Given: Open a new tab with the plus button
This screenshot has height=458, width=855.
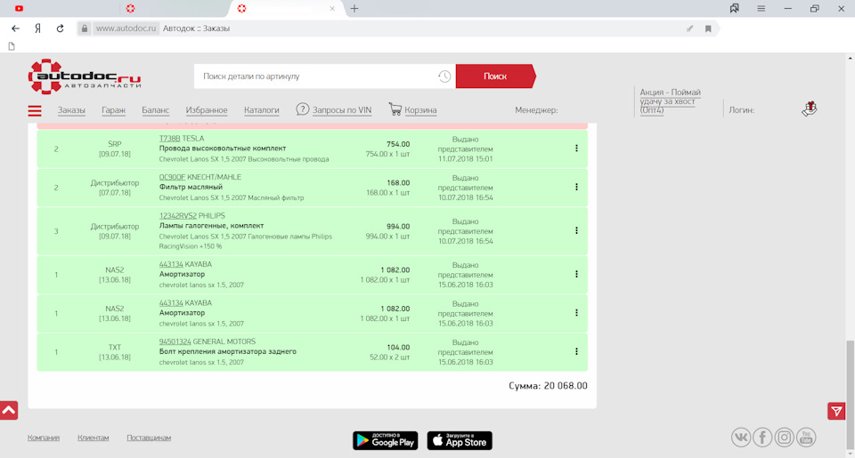Looking at the screenshot, I should [354, 8].
